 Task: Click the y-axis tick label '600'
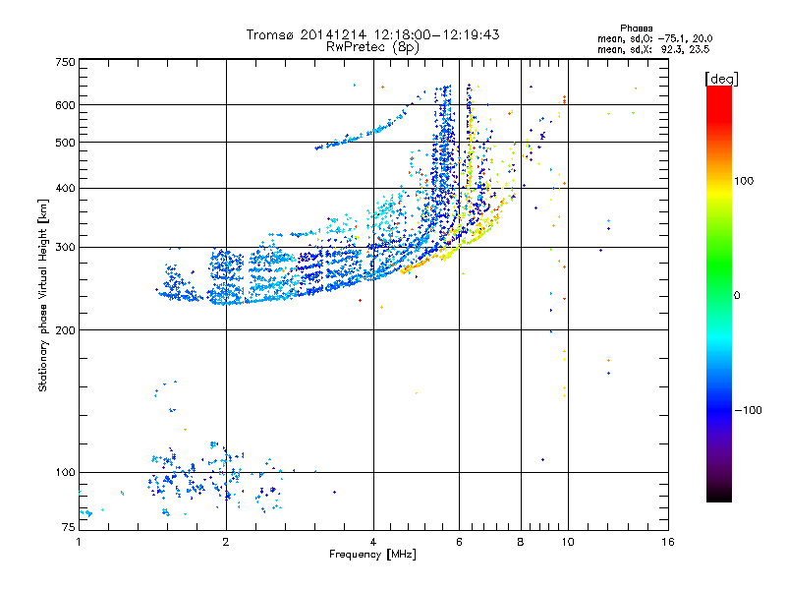click(66, 105)
